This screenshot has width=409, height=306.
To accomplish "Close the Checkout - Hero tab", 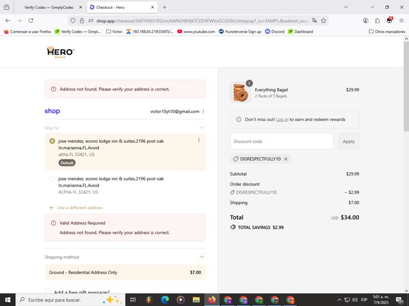I will click(153, 7).
